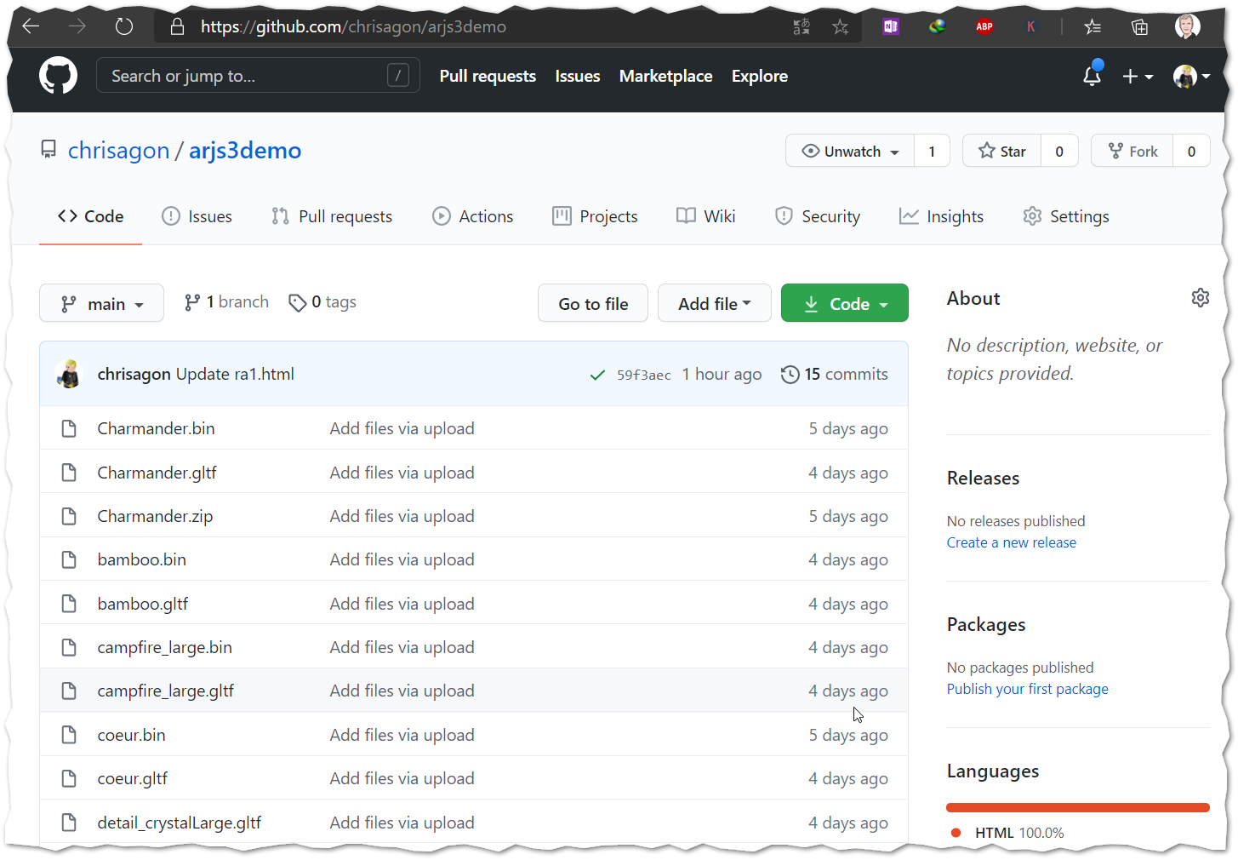Click Create a new release link
This screenshot has height=860, width=1238.
coord(1012,542)
